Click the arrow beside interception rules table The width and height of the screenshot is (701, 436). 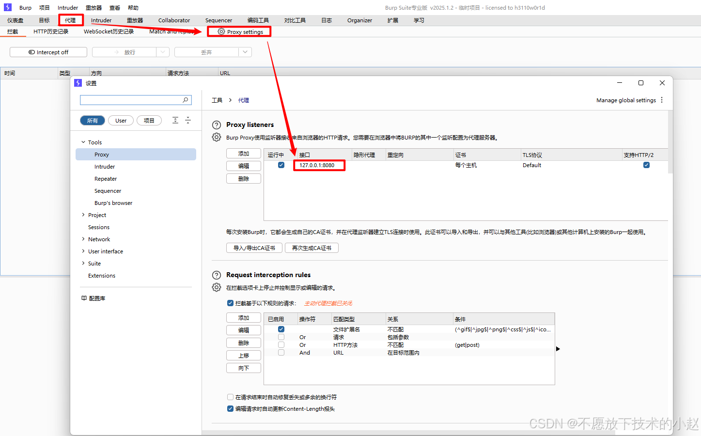[x=558, y=349]
